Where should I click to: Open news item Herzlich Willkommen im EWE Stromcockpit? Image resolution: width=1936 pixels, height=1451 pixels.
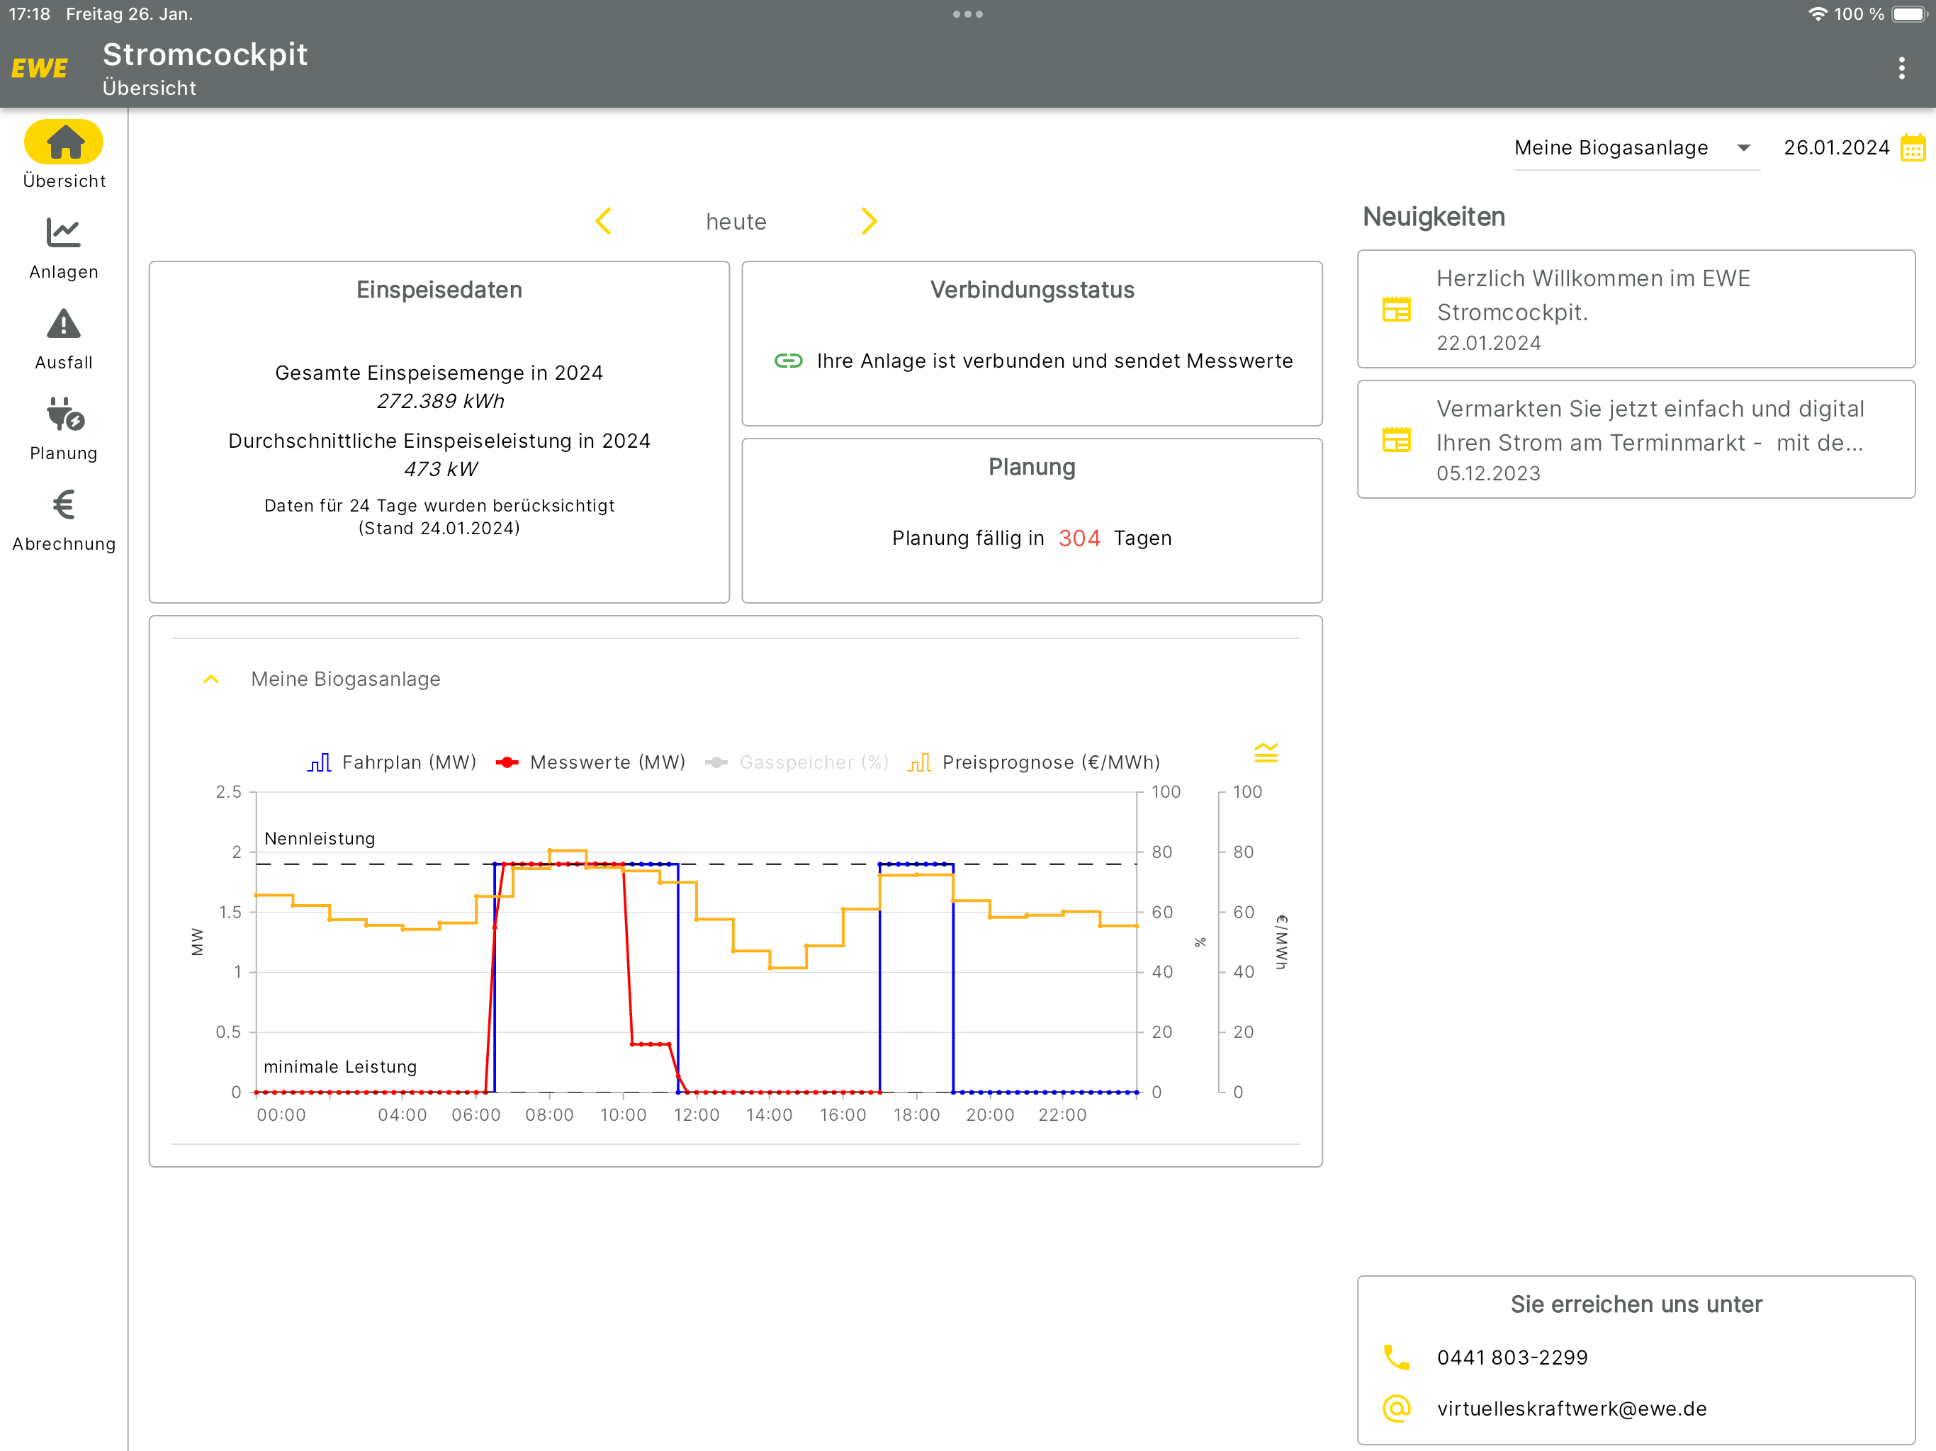coord(1636,309)
